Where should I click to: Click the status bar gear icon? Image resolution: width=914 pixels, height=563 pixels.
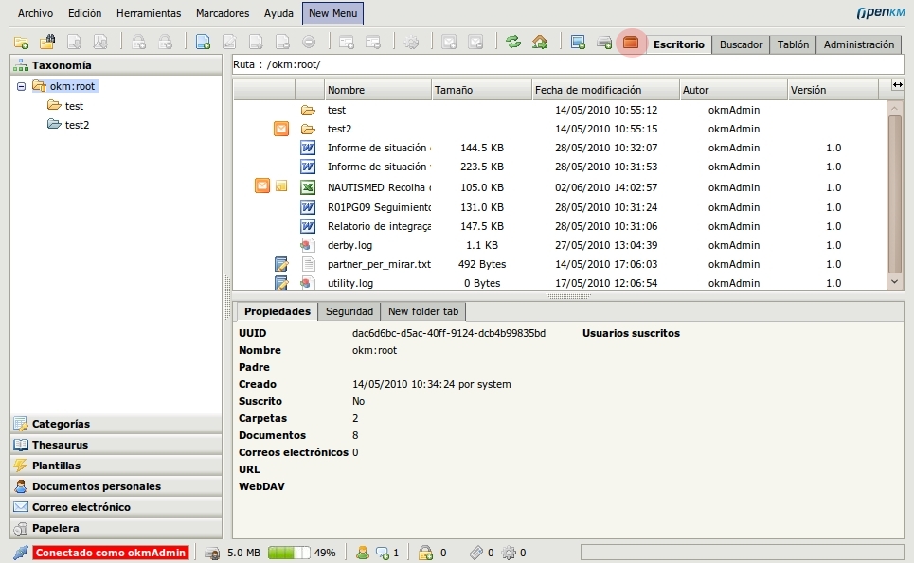tap(509, 553)
